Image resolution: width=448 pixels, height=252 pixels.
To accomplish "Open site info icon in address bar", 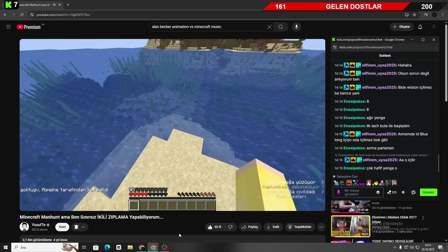I will [x=32, y=15].
